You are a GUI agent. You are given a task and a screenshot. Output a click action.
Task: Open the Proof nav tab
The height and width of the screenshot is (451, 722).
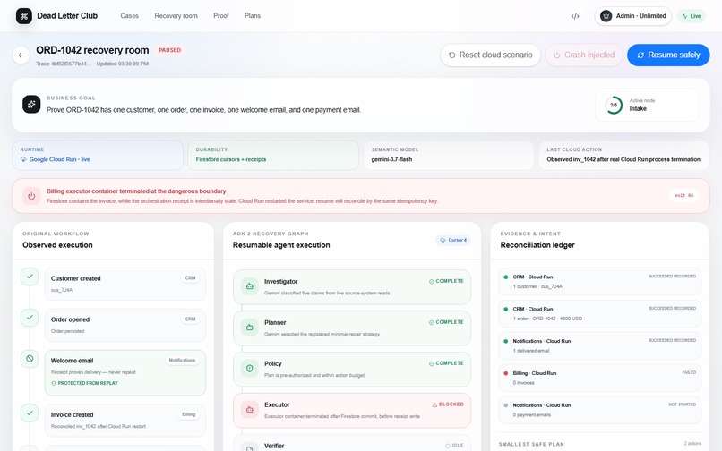coord(221,15)
